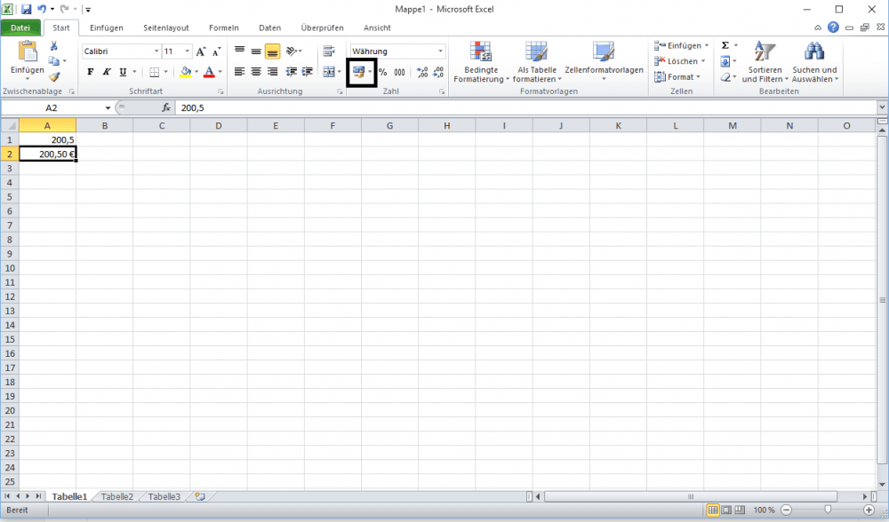Click the AutoSum sigma icon
Viewport: 889px width, 522px height.
coord(725,45)
